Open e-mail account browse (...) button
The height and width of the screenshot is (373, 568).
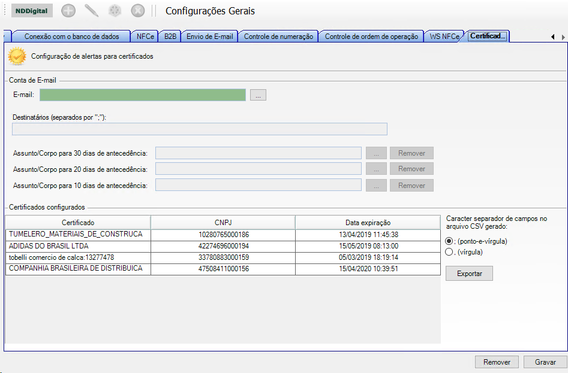point(258,95)
